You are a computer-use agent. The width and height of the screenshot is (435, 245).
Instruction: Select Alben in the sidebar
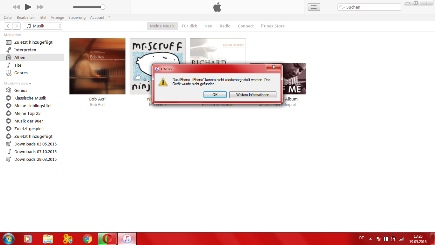[32, 57]
